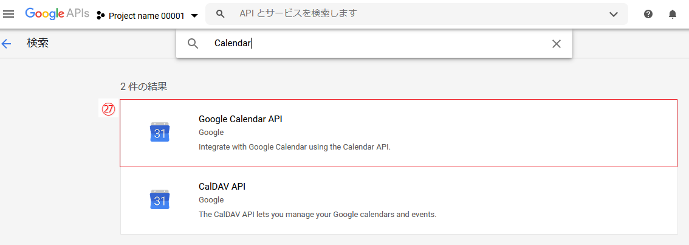Click the Google Calendar API description text

pos(294,147)
